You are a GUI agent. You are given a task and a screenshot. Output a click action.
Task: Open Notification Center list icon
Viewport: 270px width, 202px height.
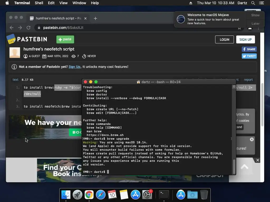[x=261, y=3]
